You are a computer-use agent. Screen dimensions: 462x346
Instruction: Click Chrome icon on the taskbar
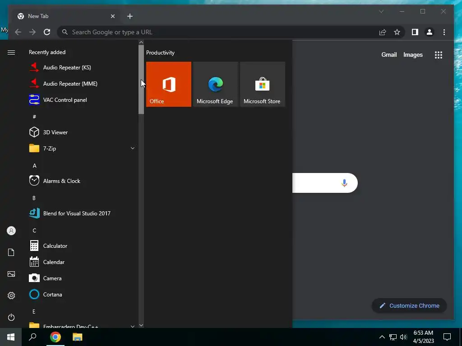point(55,337)
